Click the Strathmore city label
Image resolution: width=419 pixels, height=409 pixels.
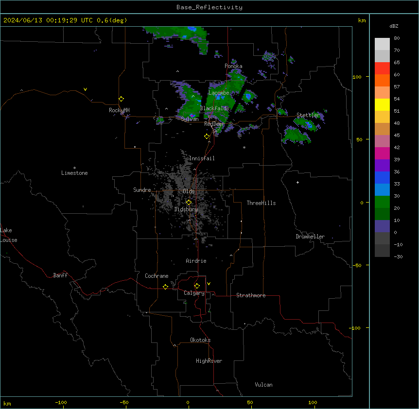tap(251, 295)
